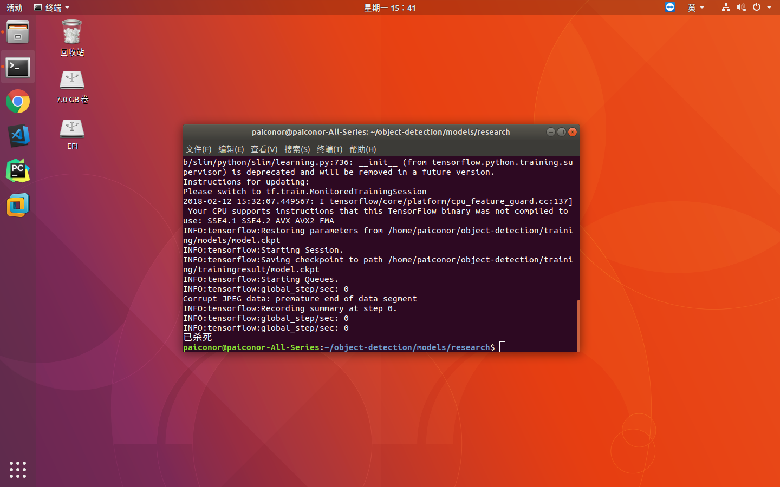Open the 帮助(H) menu
Viewport: 780px width, 487px height.
click(362, 149)
